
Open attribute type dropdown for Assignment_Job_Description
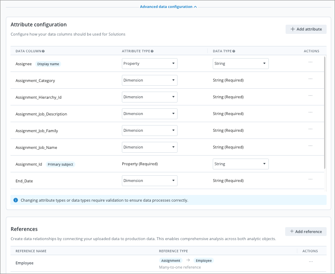coord(149,114)
